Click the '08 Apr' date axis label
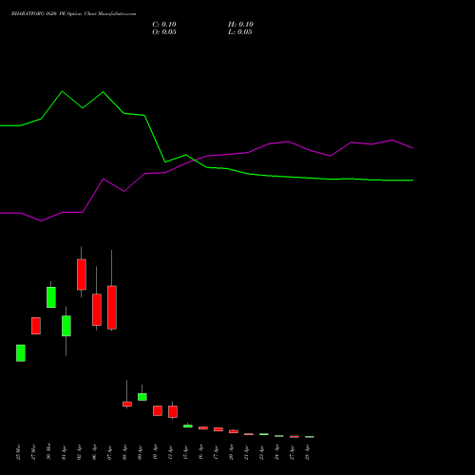Screen dimensions: 475x475 pyautogui.click(x=124, y=452)
